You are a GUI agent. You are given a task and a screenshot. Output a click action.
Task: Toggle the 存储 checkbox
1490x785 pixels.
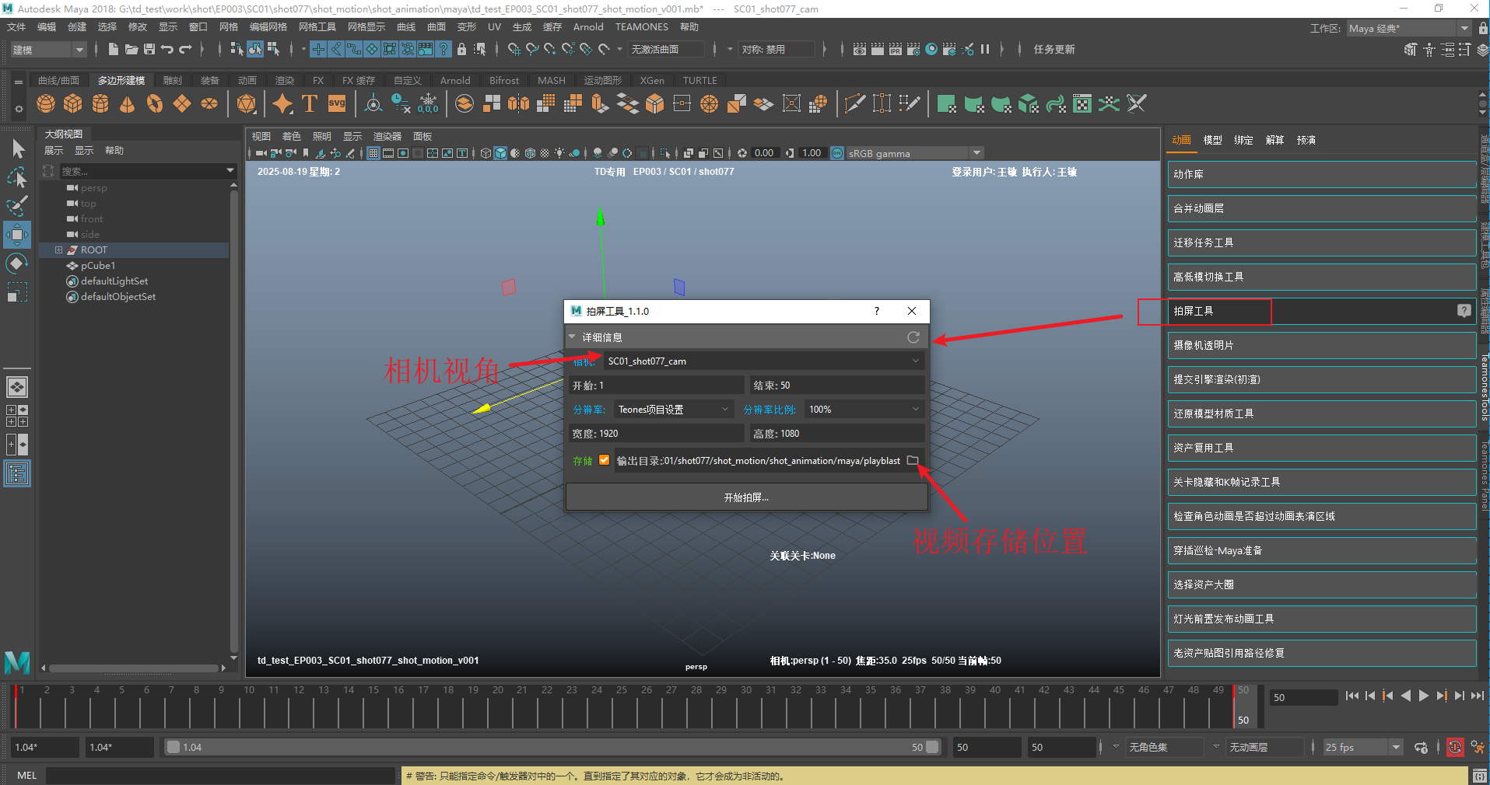point(604,461)
